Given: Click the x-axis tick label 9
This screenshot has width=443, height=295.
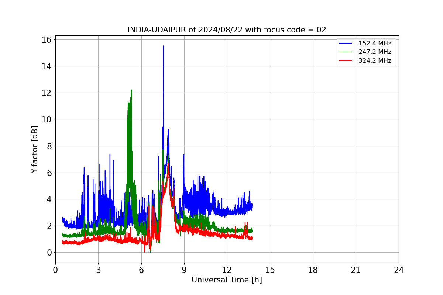Looking at the screenshot, I should click(184, 270).
